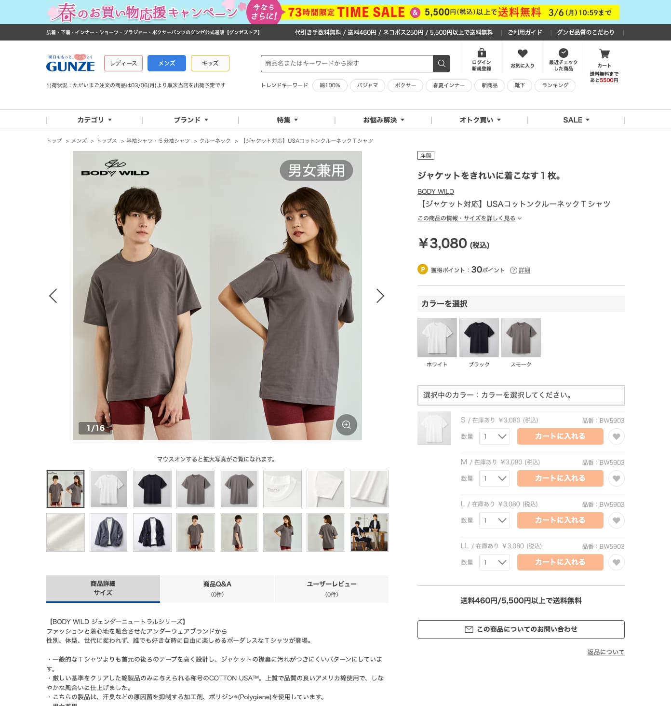The width and height of the screenshot is (671, 706).
Task: Go to GUNZE home logo
Action: 70,64
